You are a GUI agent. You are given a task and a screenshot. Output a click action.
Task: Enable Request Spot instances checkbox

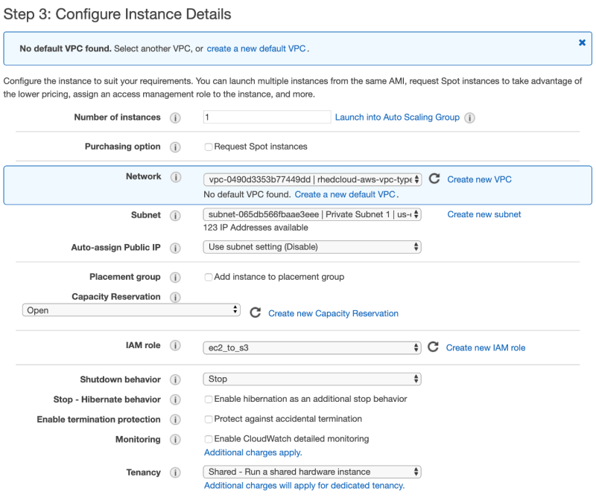click(x=209, y=147)
